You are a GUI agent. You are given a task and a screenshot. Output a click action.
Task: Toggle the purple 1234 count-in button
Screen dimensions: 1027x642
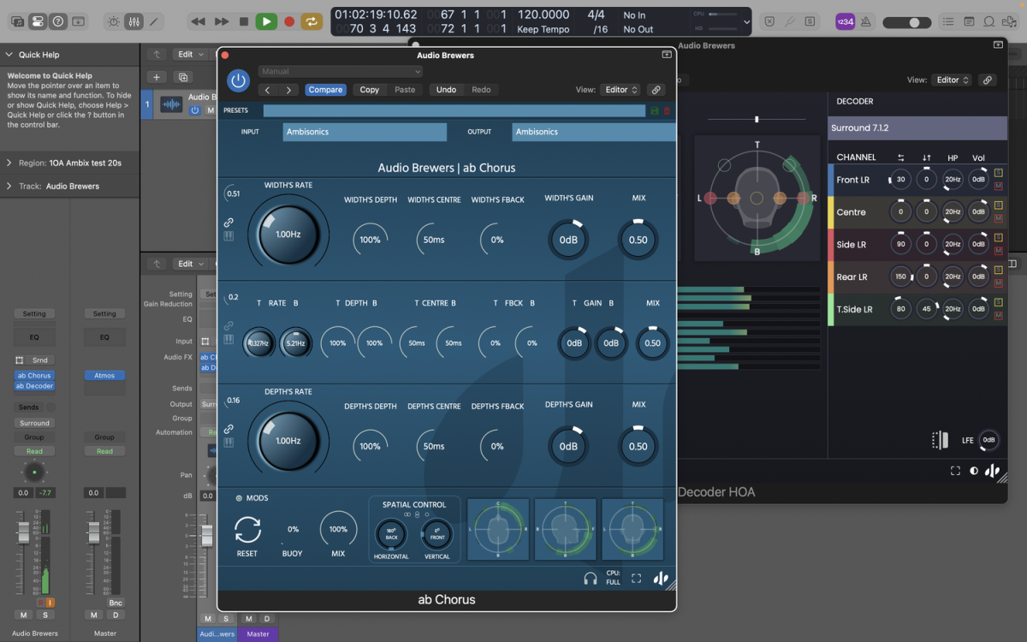coord(845,21)
